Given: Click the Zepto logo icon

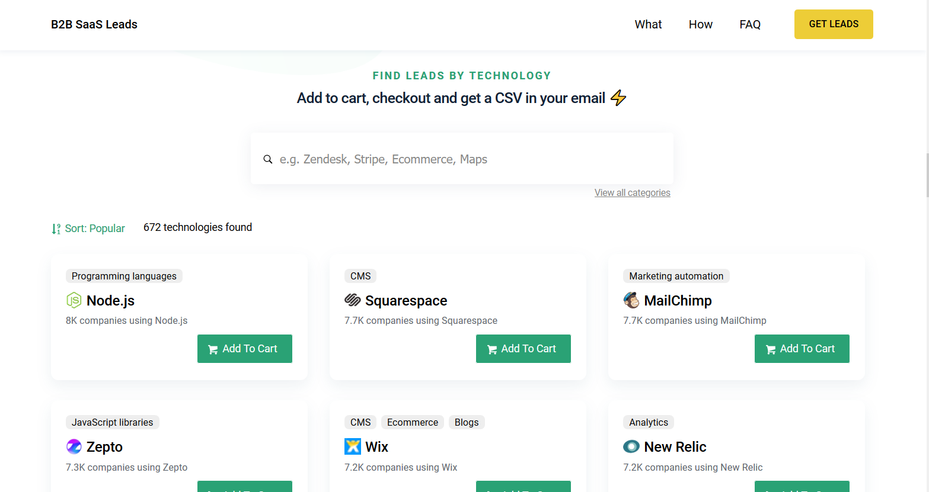Looking at the screenshot, I should pos(74,446).
